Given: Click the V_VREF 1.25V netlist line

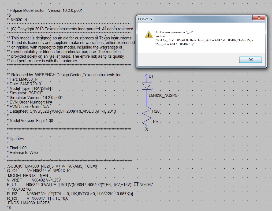Looking at the screenshot, I should 34,180.
